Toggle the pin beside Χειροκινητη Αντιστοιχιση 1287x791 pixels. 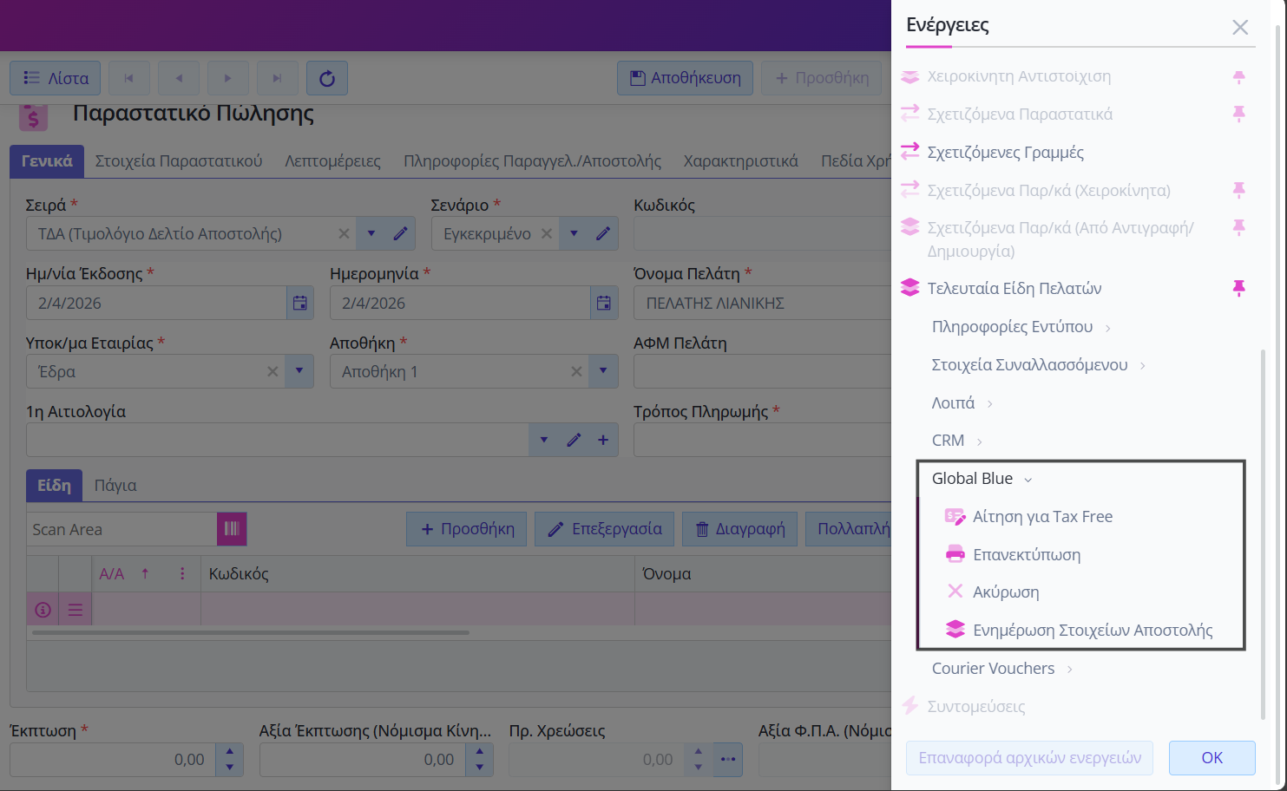pyautogui.click(x=1238, y=77)
